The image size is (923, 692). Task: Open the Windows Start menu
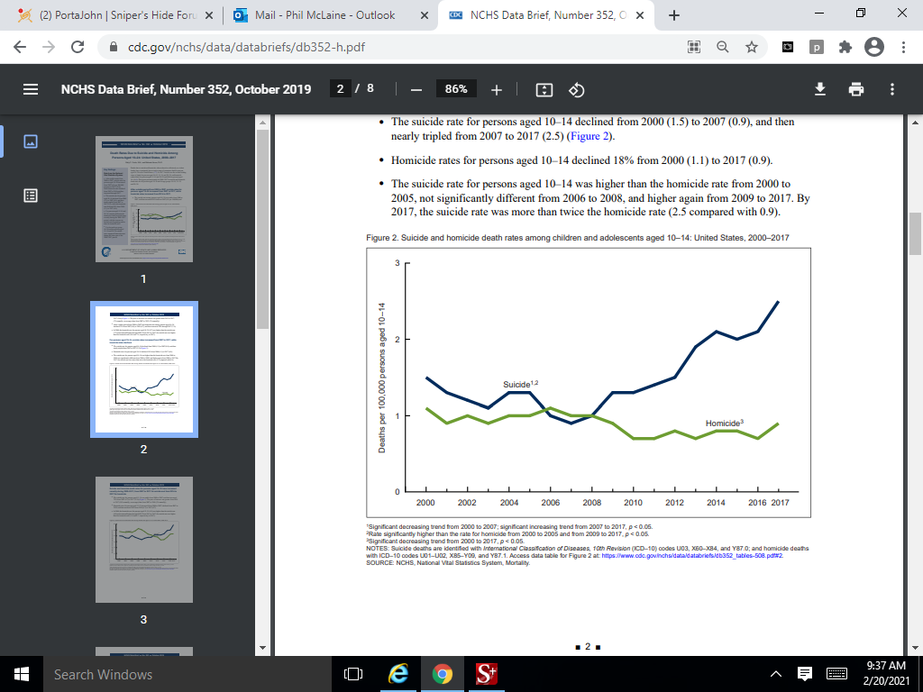coord(22,674)
